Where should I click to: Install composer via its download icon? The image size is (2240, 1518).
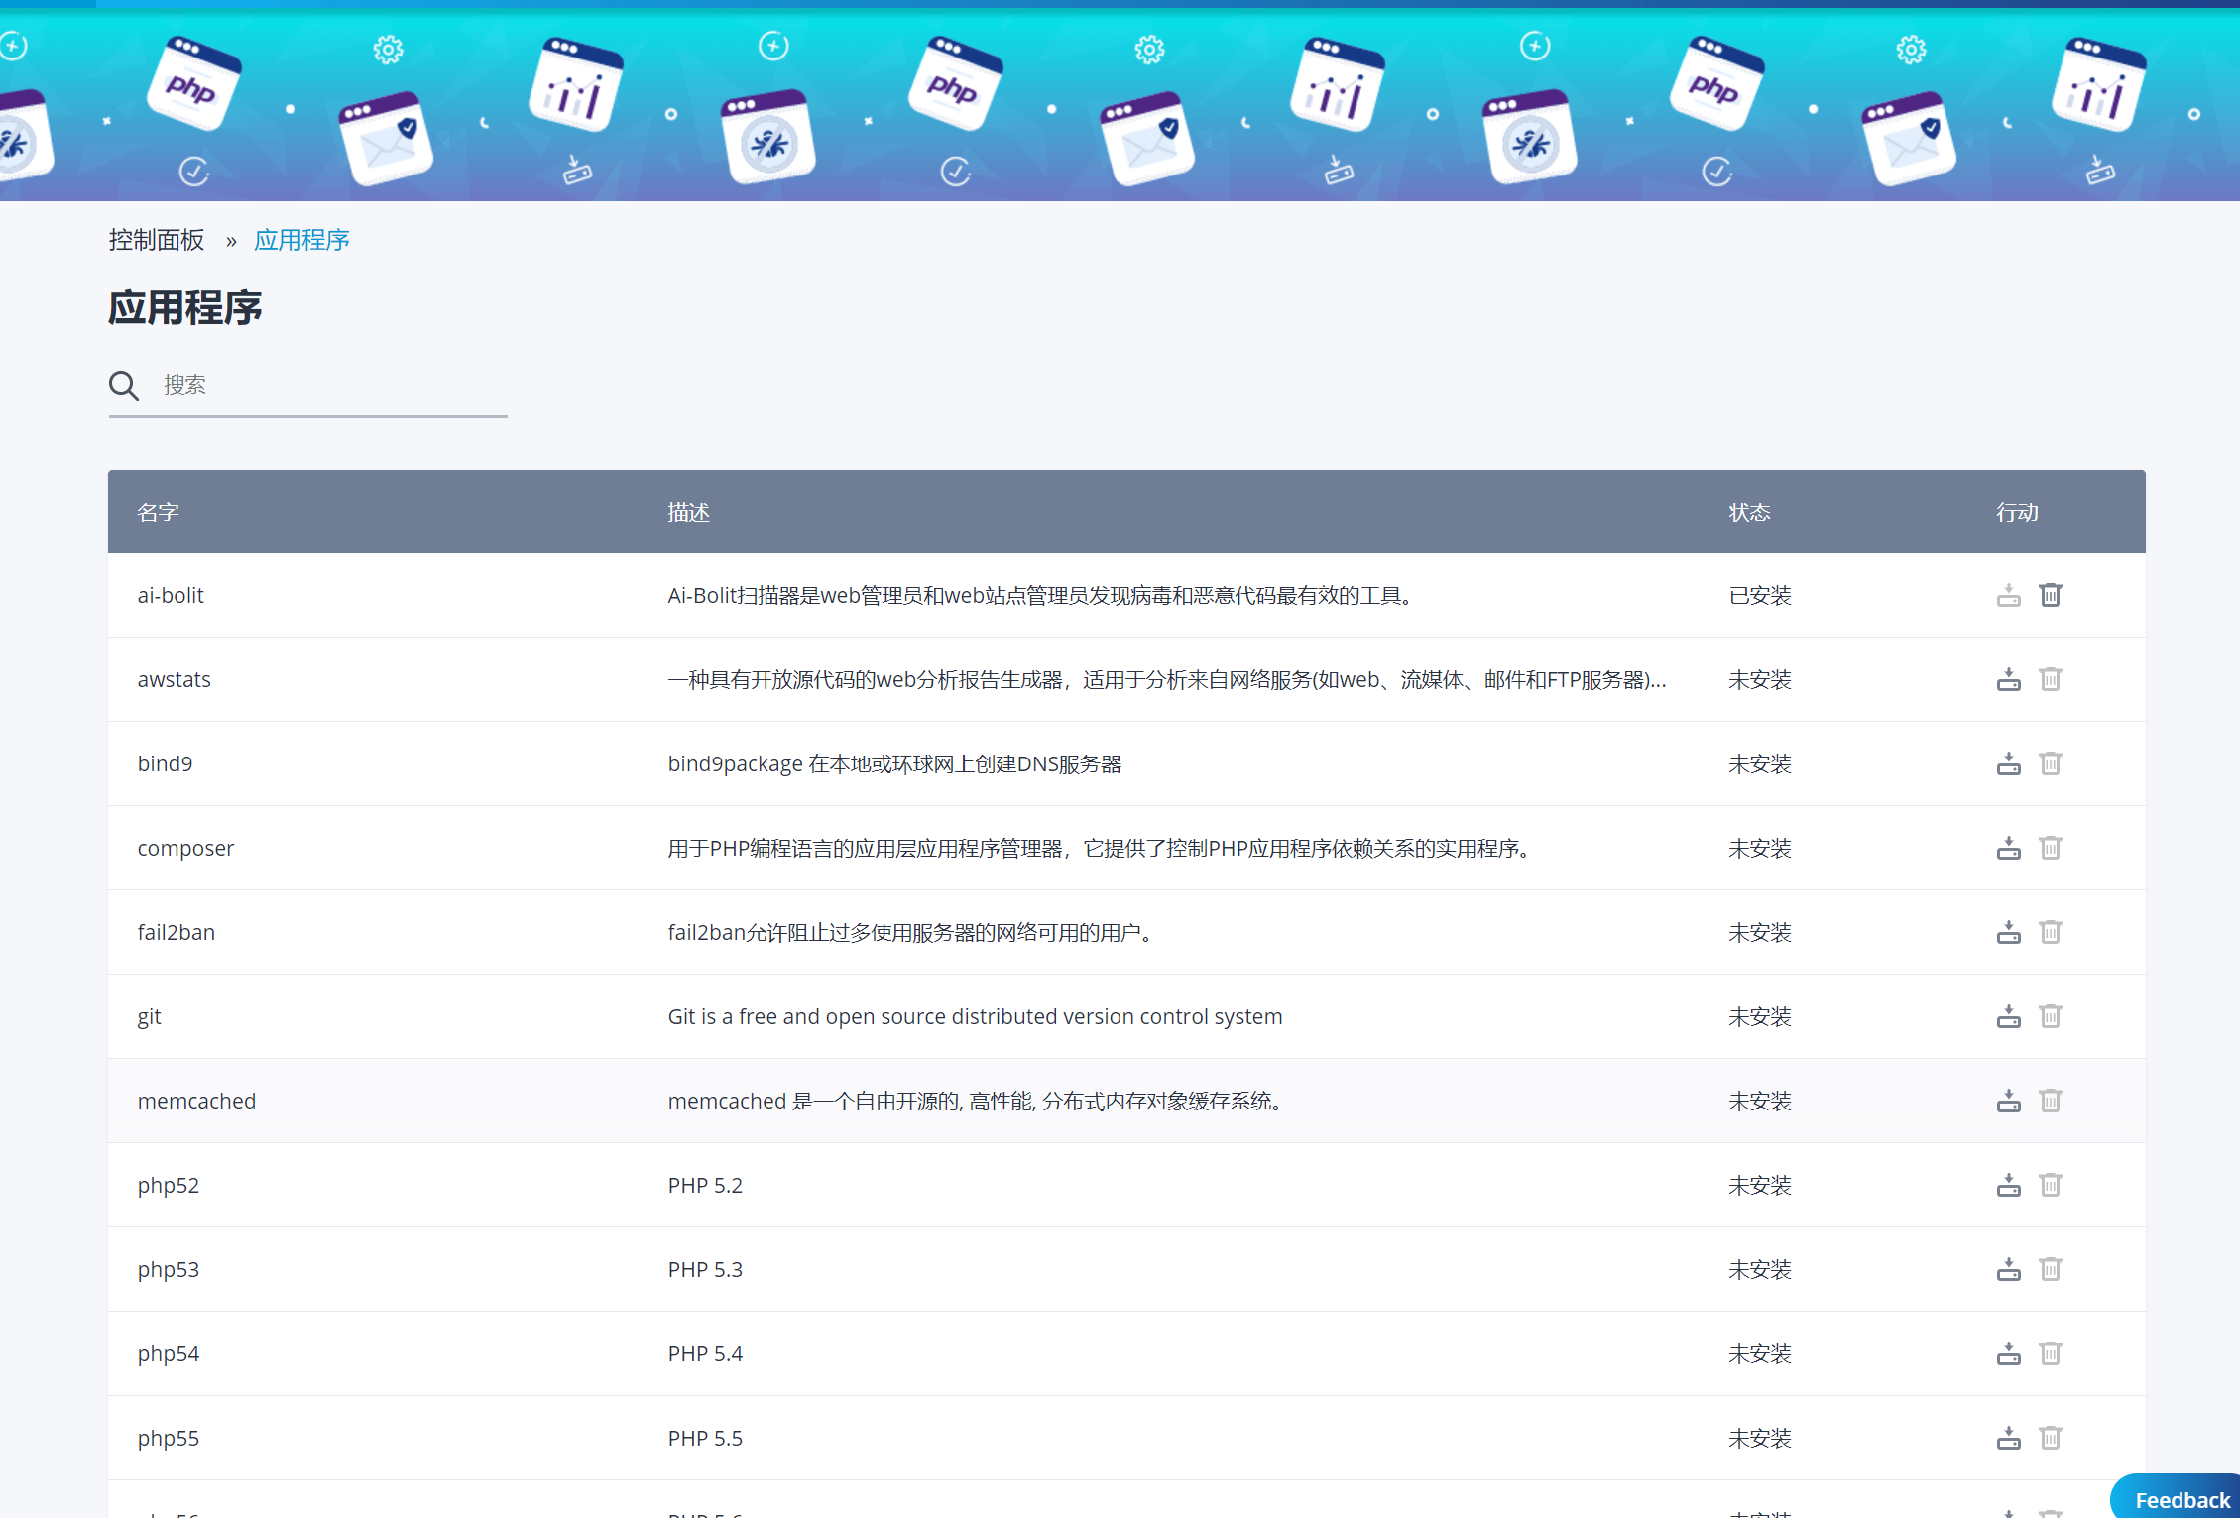[x=2008, y=848]
